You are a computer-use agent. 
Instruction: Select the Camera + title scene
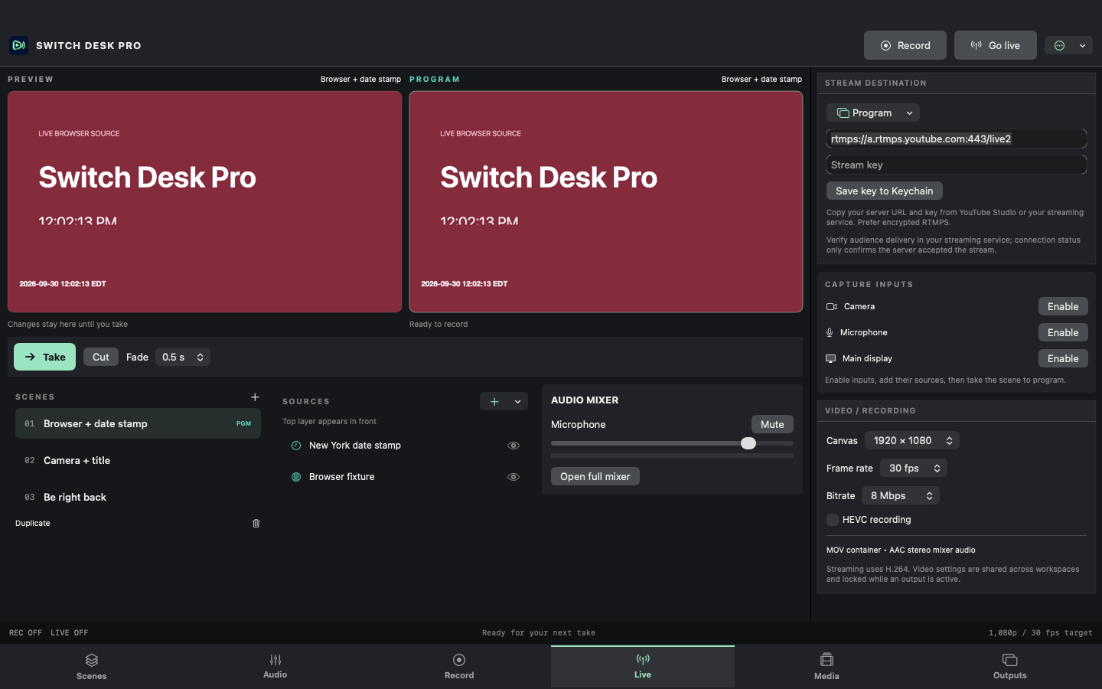click(138, 460)
